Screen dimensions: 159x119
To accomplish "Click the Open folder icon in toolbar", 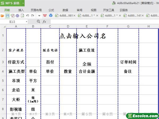I will pos(2,16).
